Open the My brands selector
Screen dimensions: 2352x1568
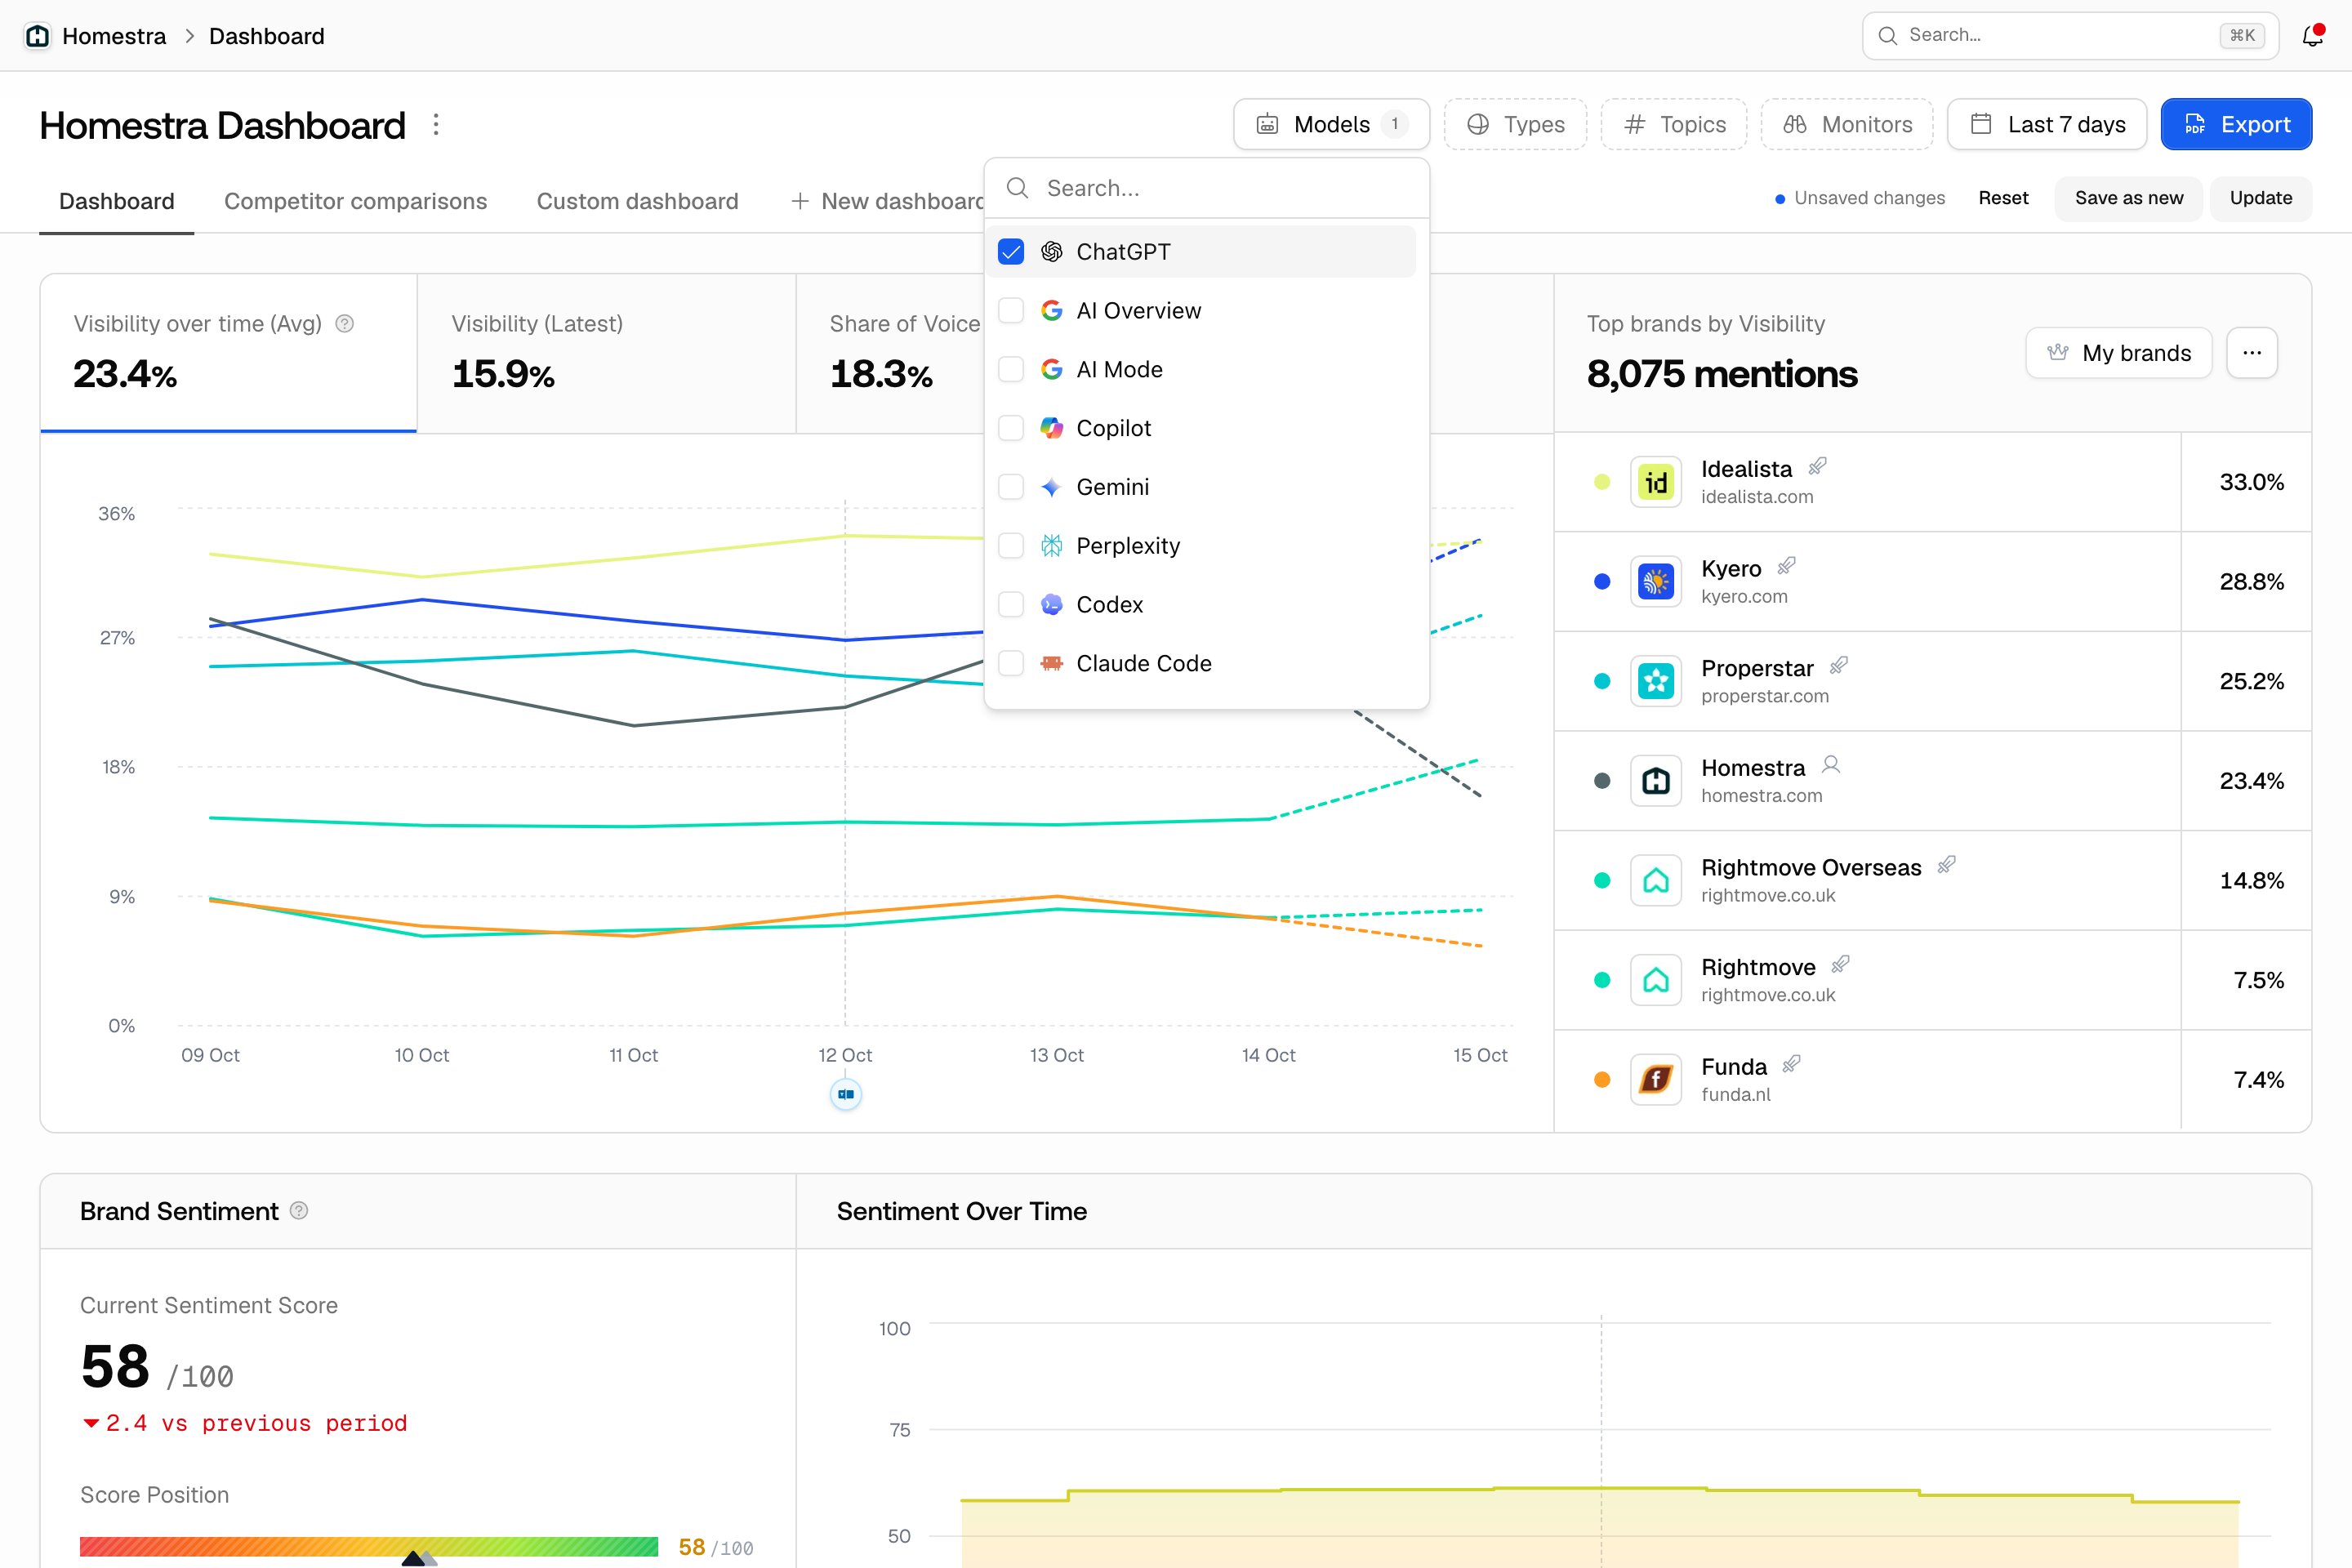2119,353
